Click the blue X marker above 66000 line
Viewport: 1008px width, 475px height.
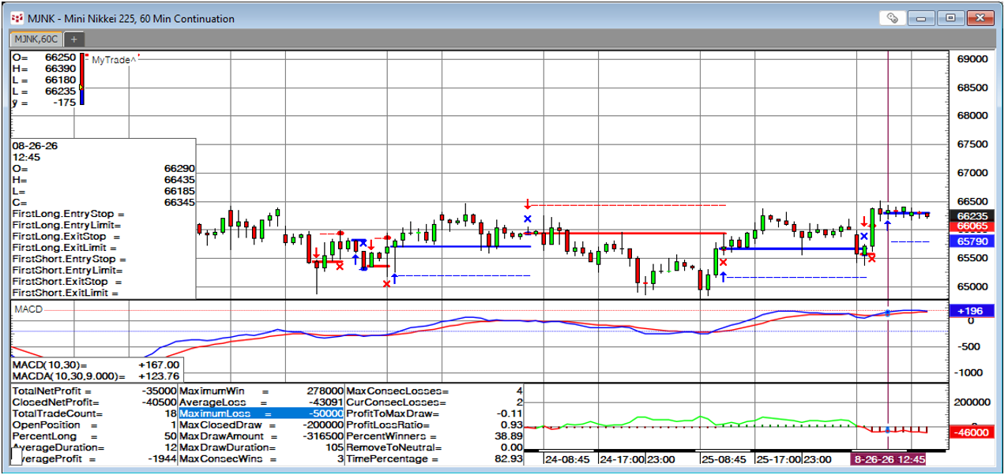[x=527, y=219]
